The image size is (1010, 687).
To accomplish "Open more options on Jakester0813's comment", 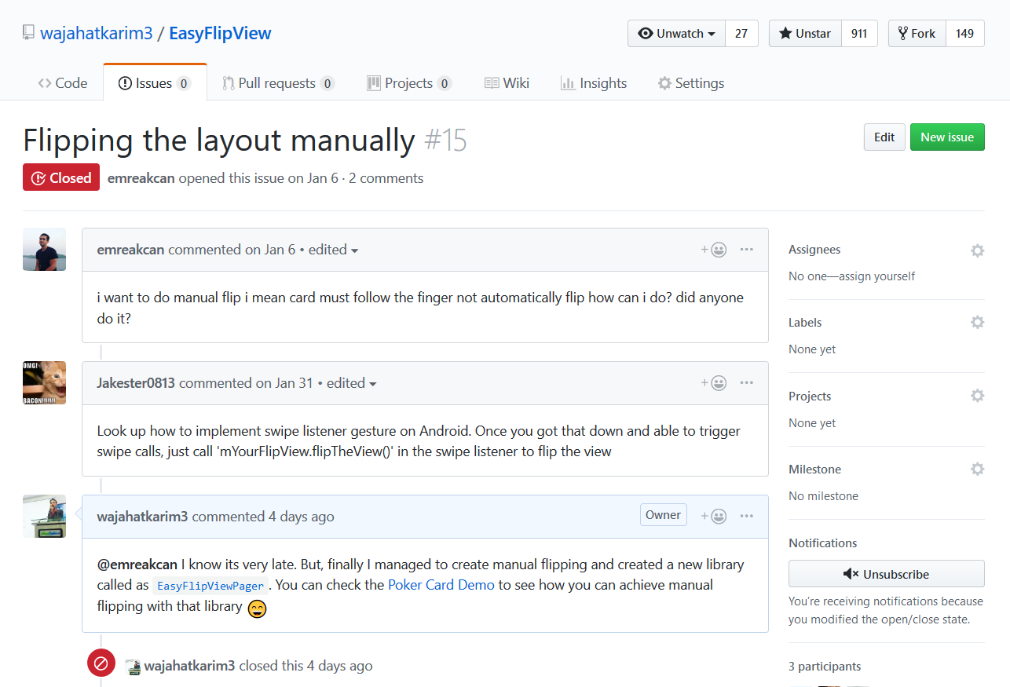I will [747, 383].
